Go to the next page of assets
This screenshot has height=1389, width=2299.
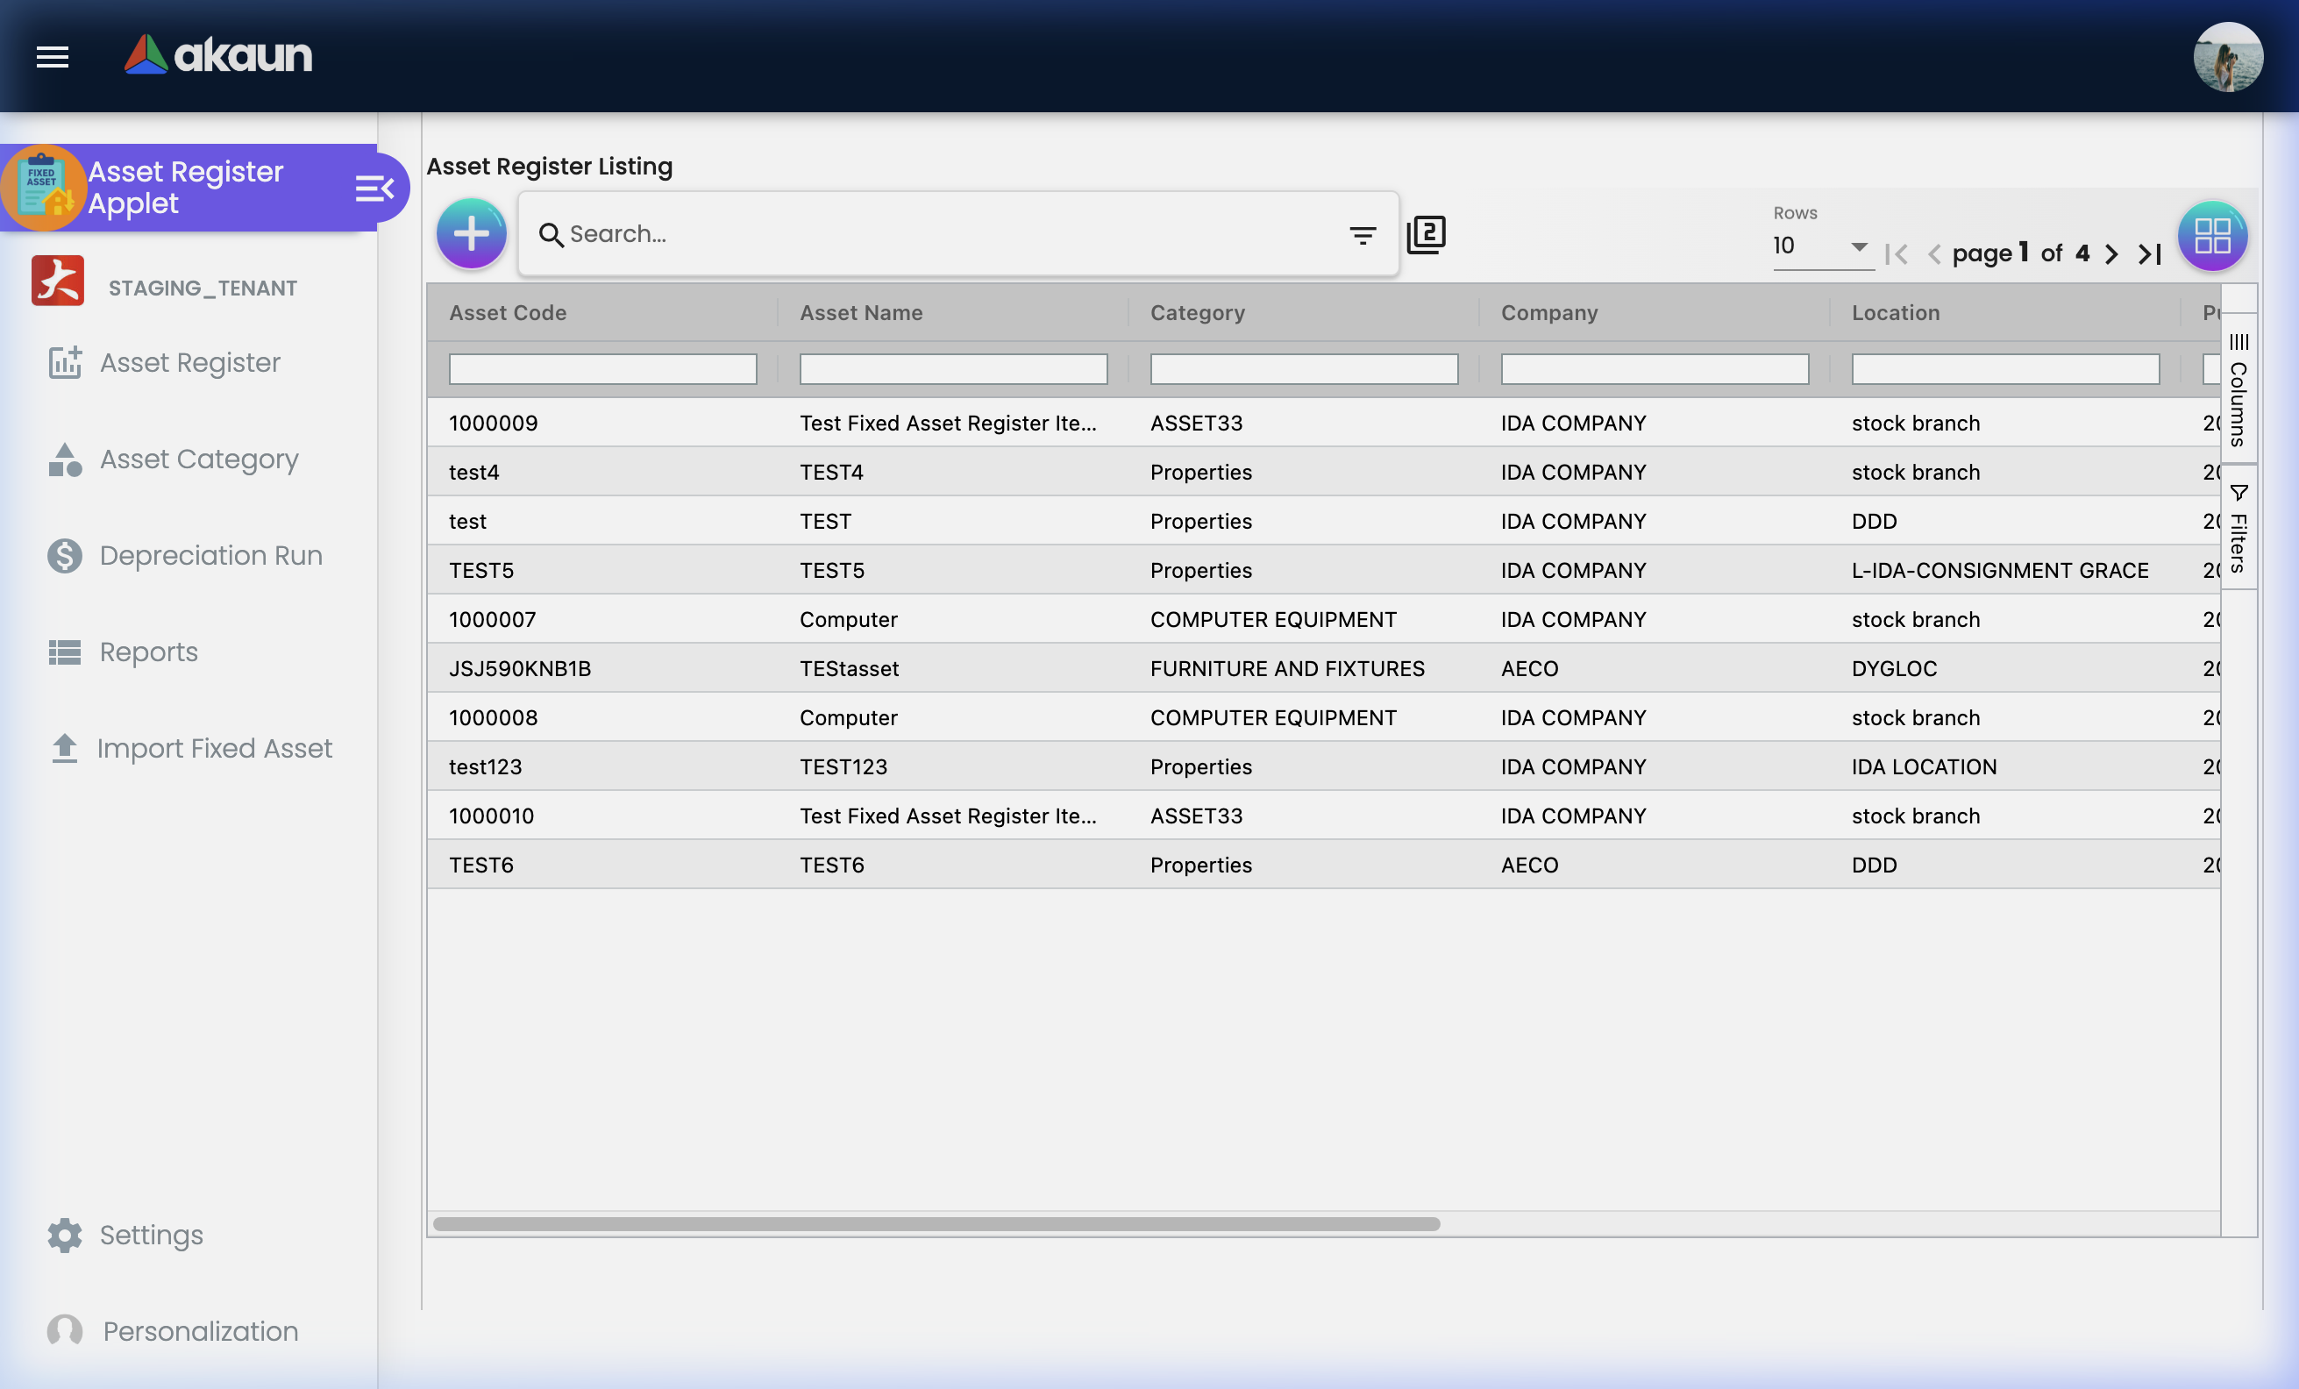2111,253
